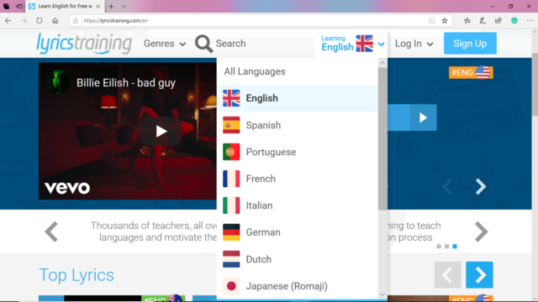
Task: Click the blue play button beside the video
Action: pyautogui.click(x=423, y=117)
